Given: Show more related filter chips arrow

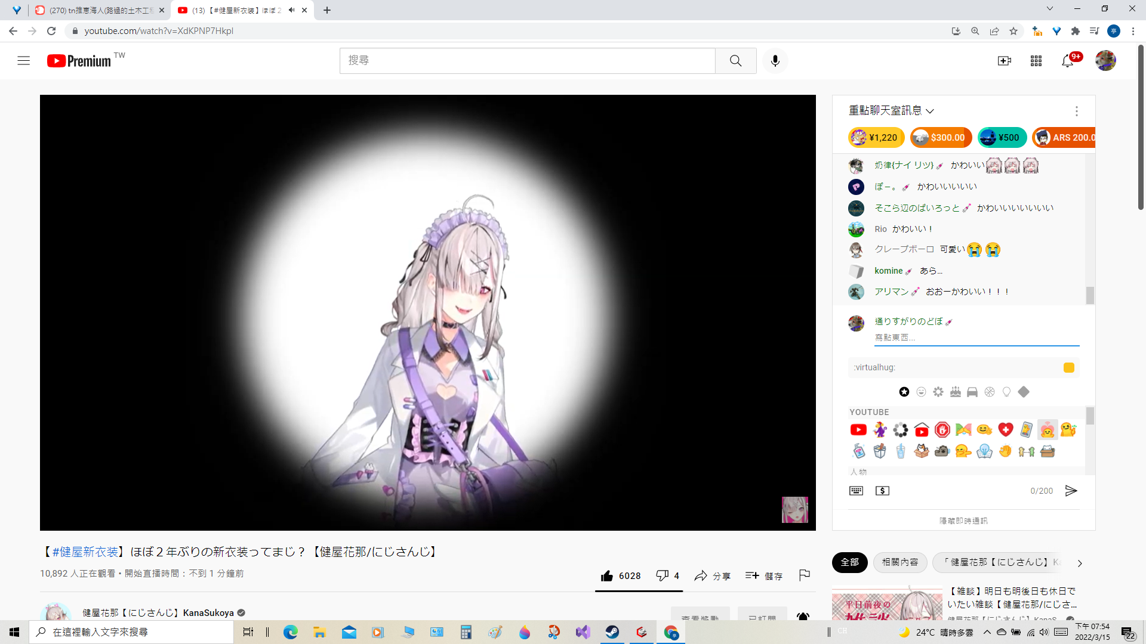Looking at the screenshot, I should (1080, 563).
